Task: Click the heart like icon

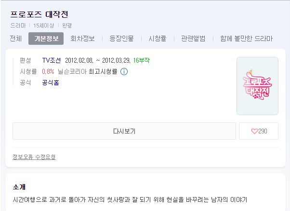Action: 254,131
